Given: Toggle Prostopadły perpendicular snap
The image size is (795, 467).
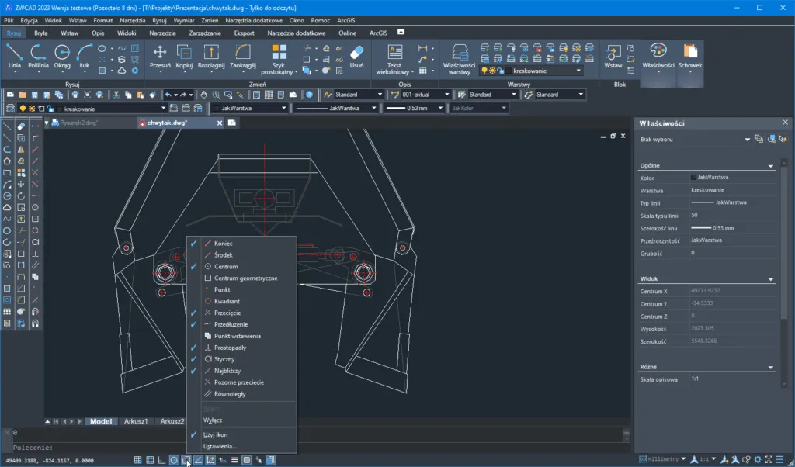Looking at the screenshot, I should (x=242, y=348).
